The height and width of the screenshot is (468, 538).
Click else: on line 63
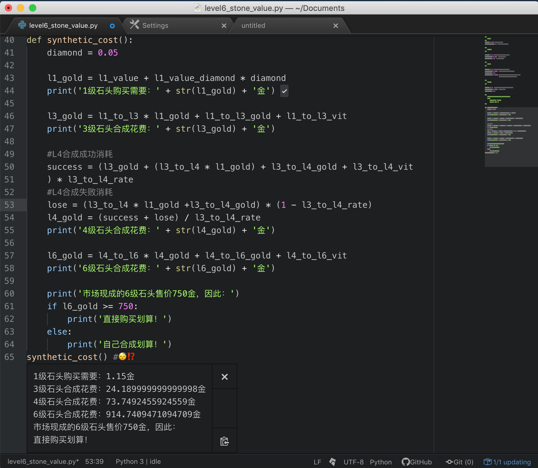pos(59,332)
